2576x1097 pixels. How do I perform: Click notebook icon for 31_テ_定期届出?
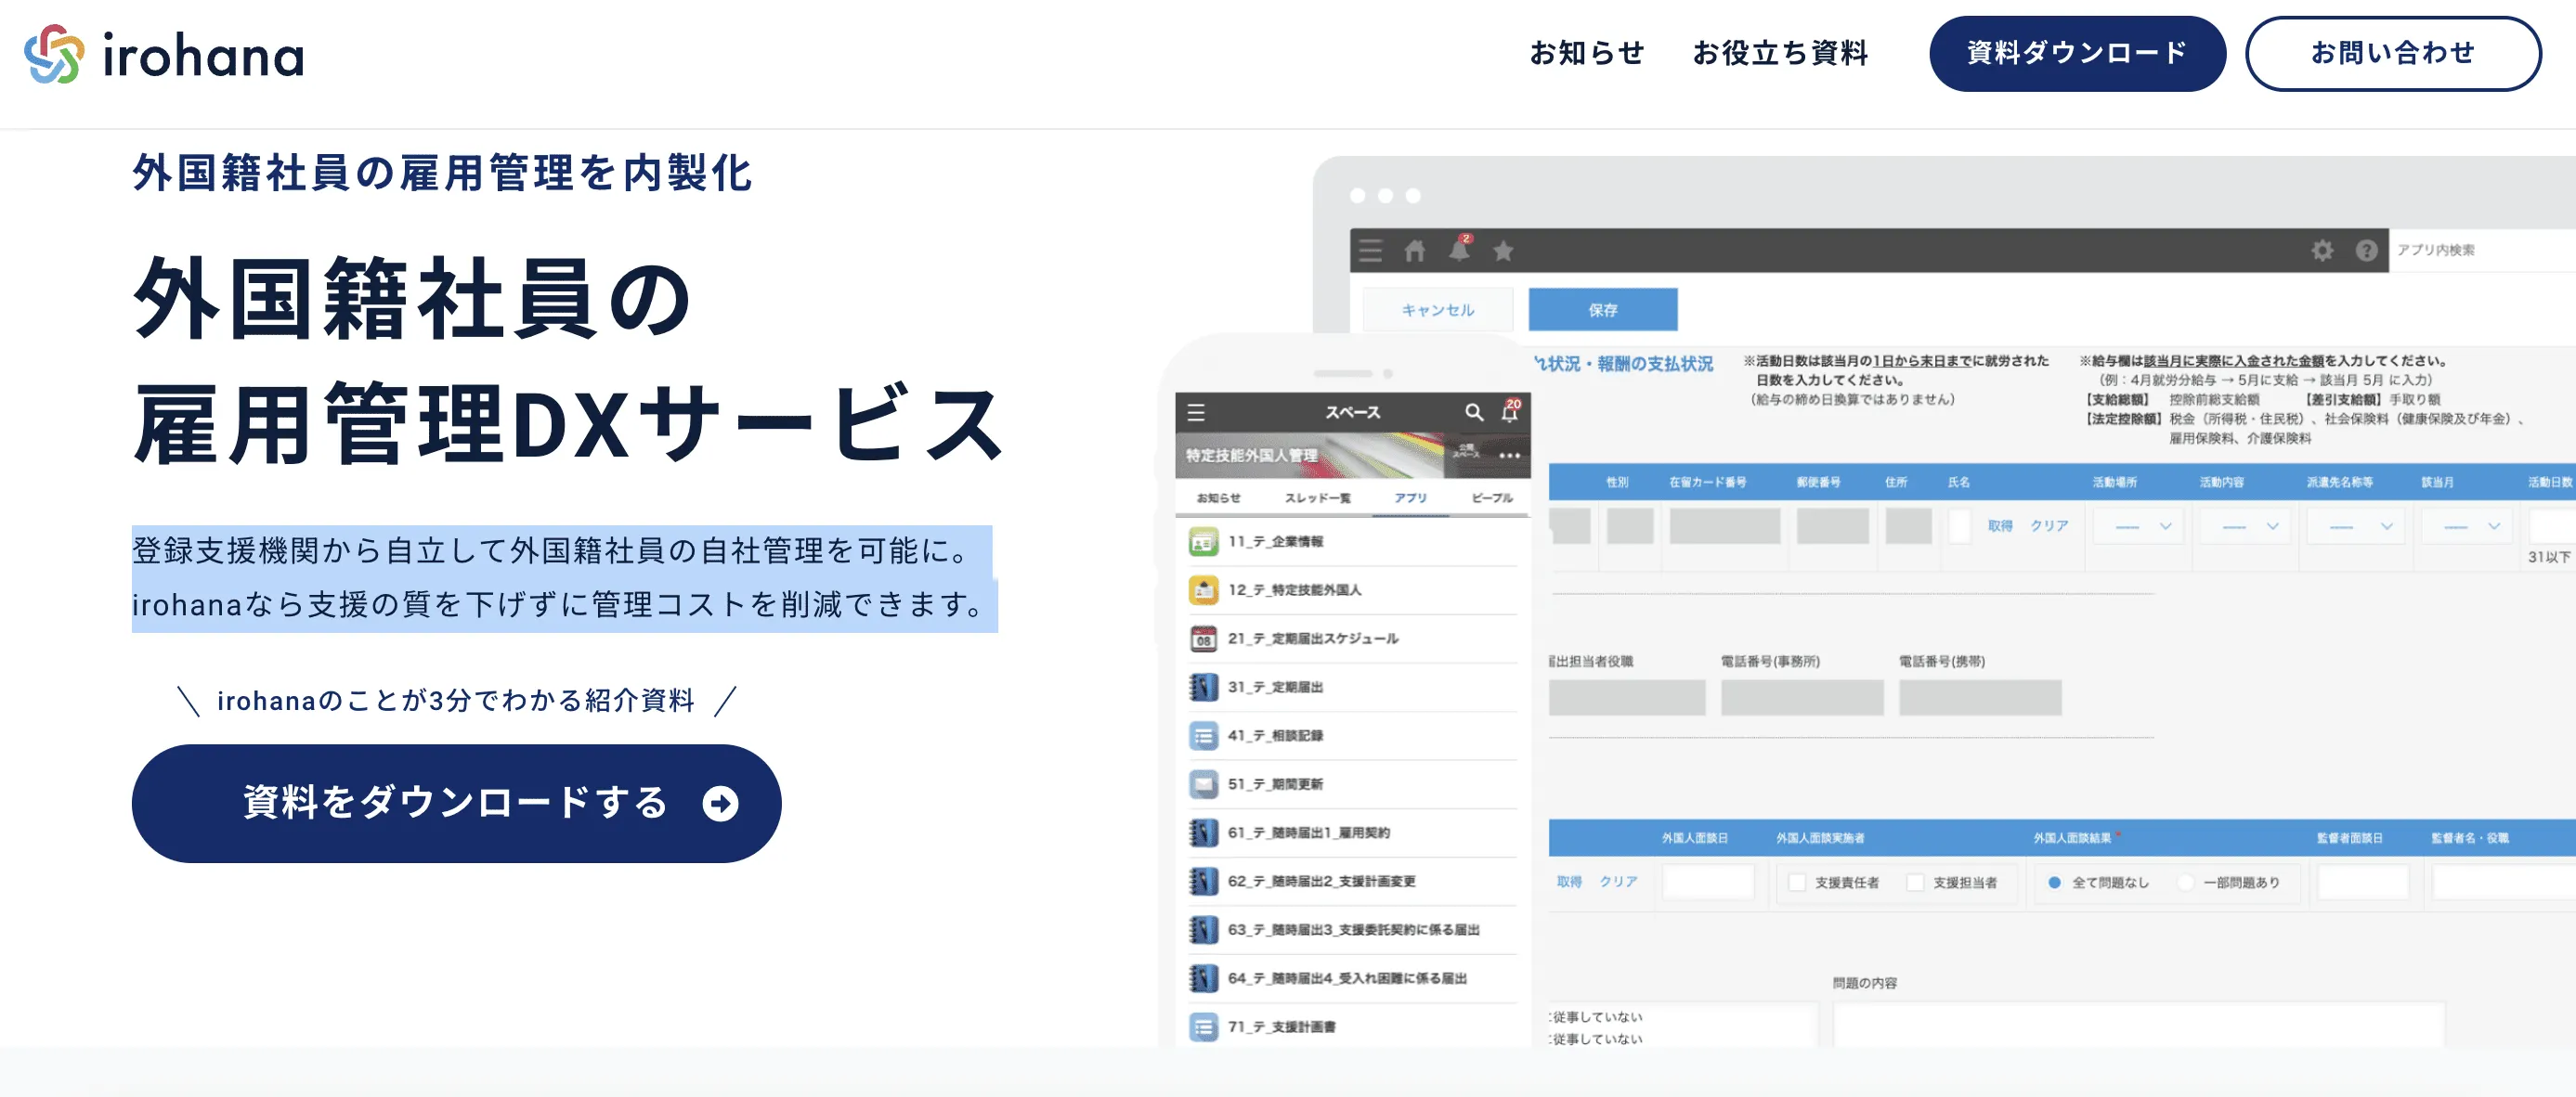coord(1203,688)
